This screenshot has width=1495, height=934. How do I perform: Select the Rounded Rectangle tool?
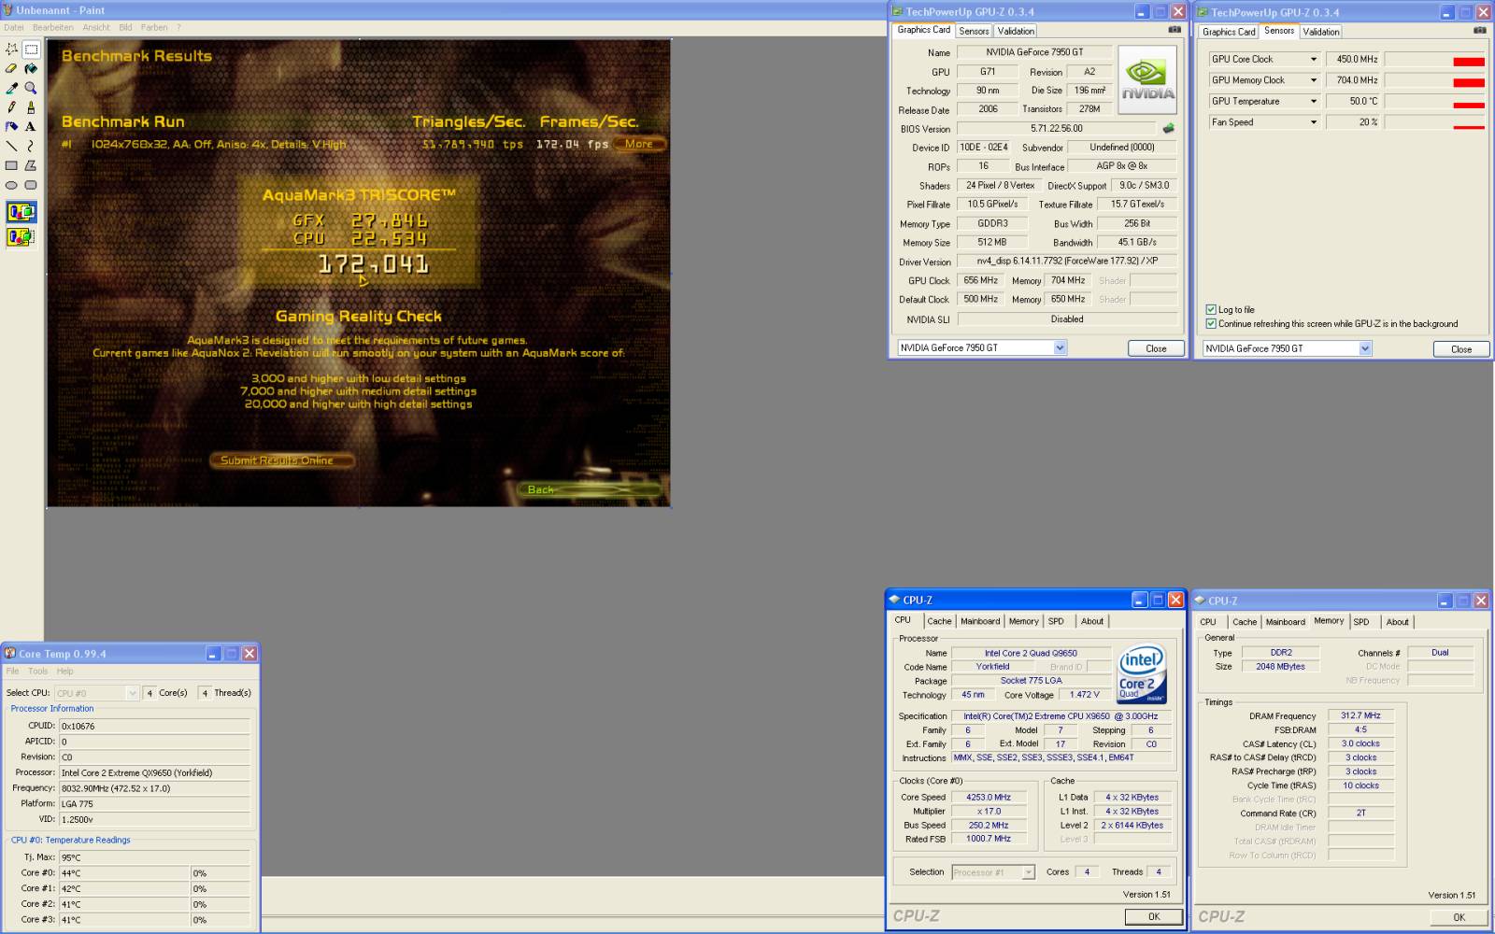point(31,185)
